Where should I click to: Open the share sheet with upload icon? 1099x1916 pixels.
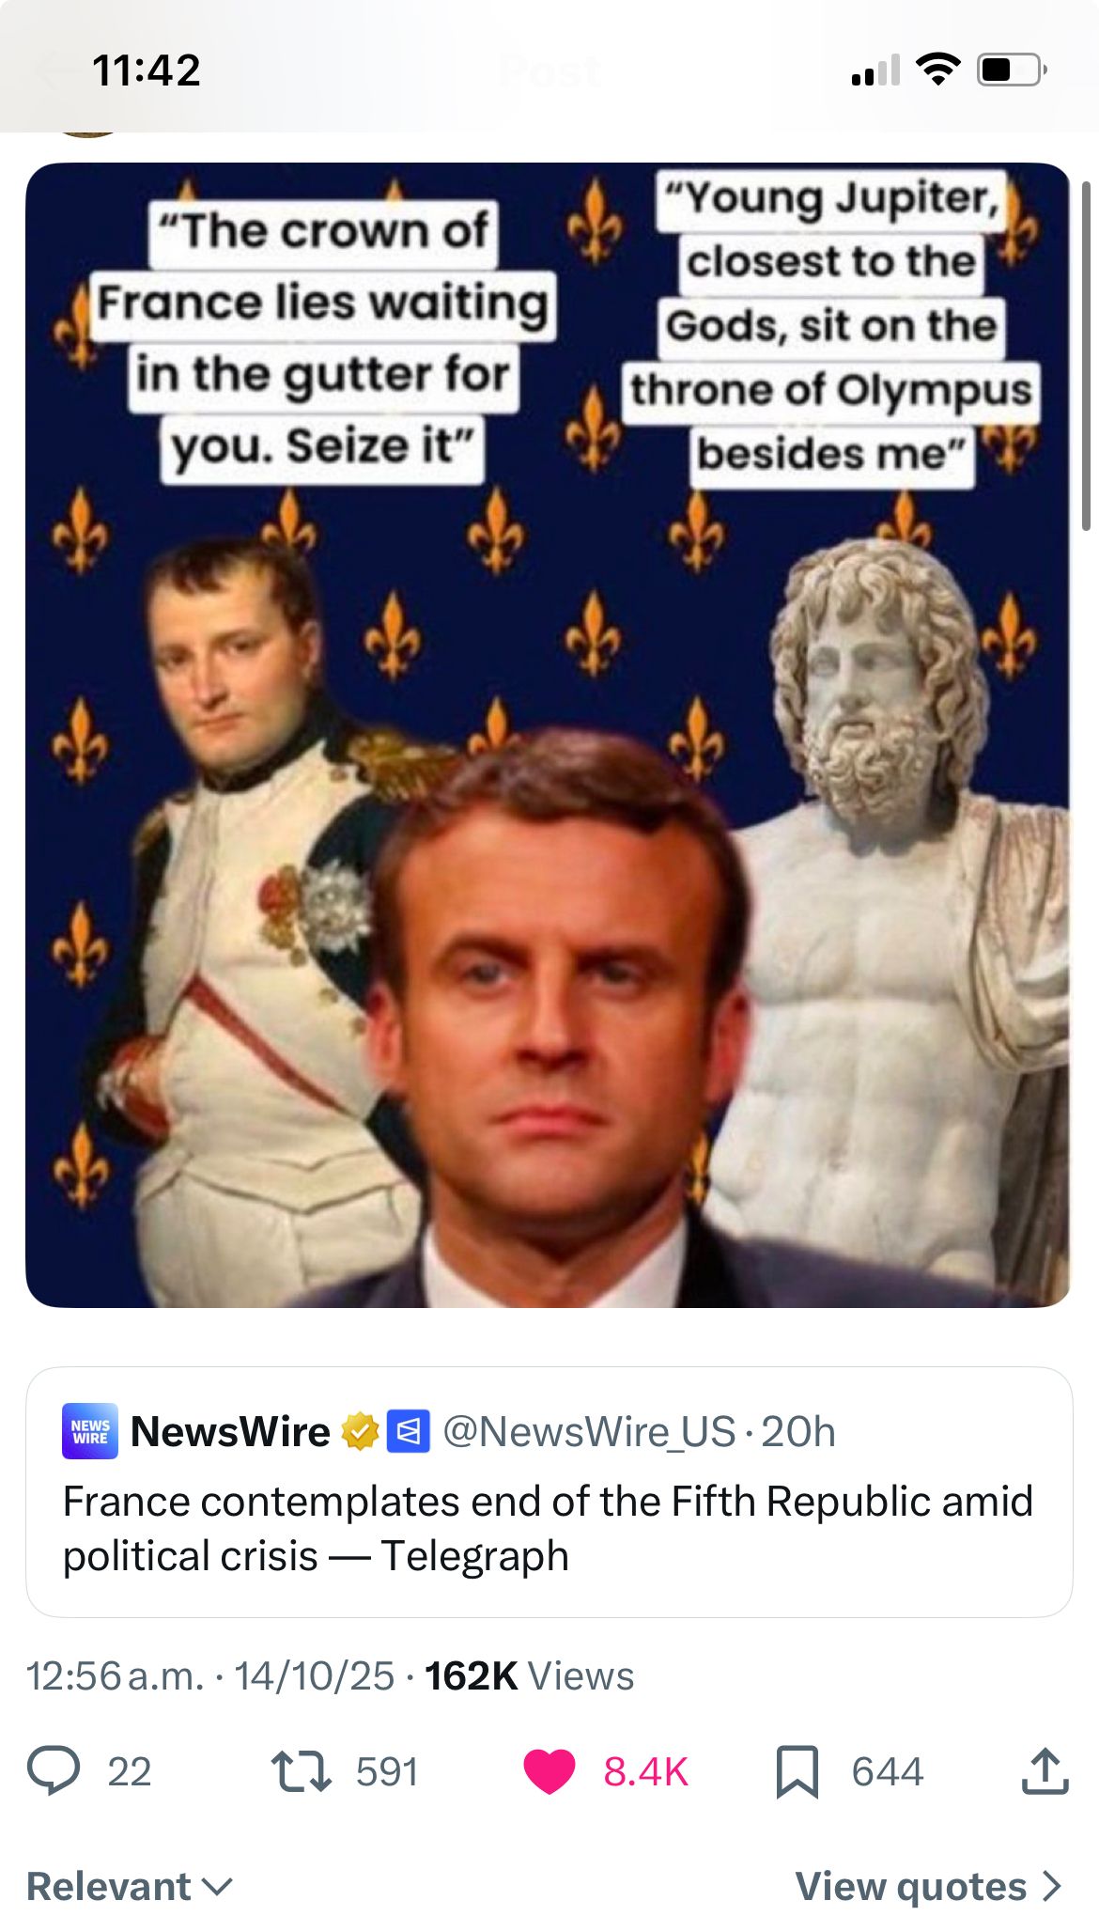(1045, 1771)
